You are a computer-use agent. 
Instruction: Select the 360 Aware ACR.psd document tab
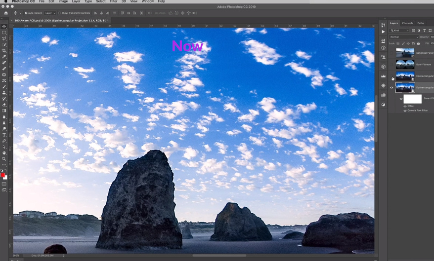point(60,20)
